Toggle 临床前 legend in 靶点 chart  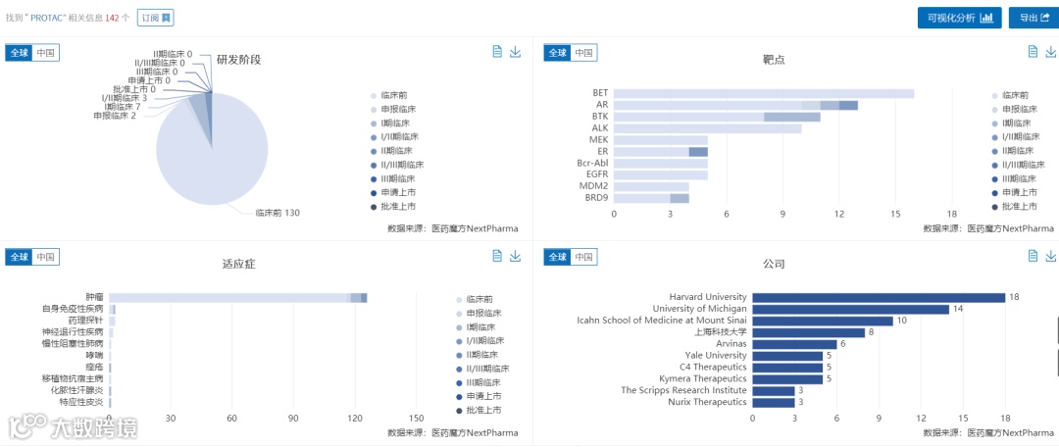click(1010, 95)
